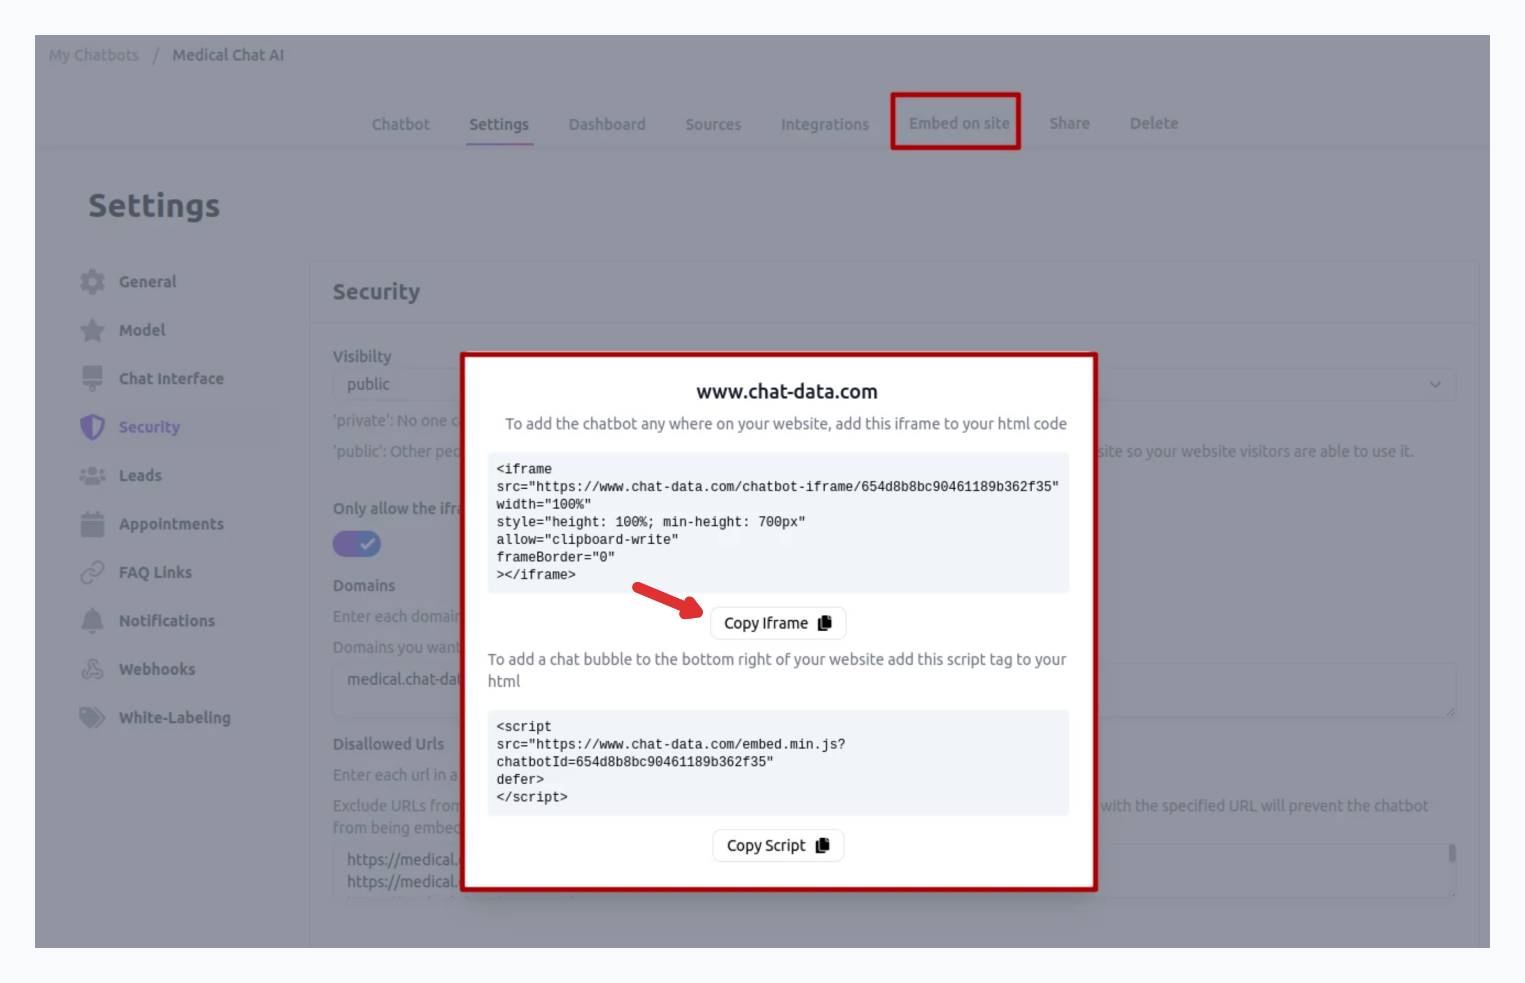Open the Model sidebar item
The height and width of the screenshot is (983, 1525).
[141, 330]
